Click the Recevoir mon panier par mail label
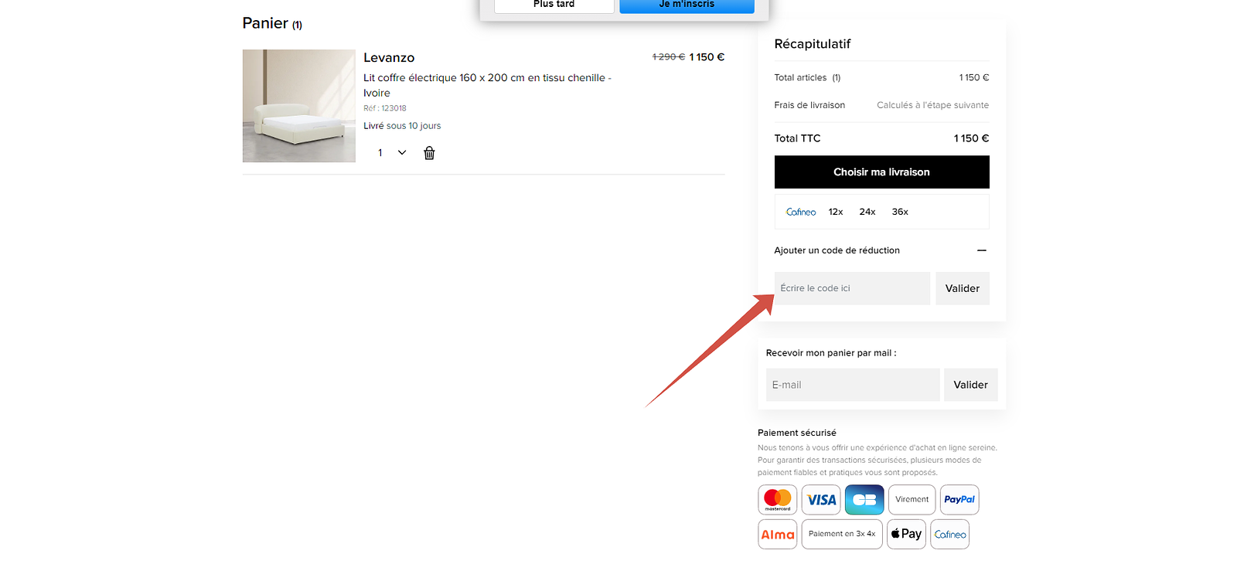Viewport: 1237px width, 581px height. [x=831, y=353]
